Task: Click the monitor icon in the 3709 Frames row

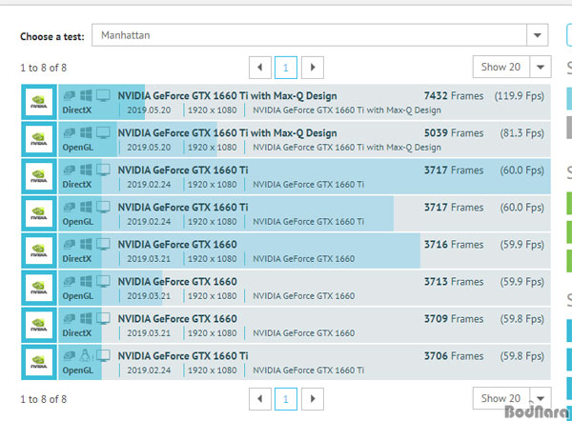Action: (103, 319)
